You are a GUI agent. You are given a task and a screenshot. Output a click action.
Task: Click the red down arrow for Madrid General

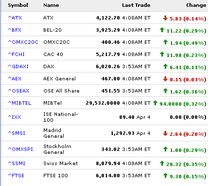click(x=165, y=133)
